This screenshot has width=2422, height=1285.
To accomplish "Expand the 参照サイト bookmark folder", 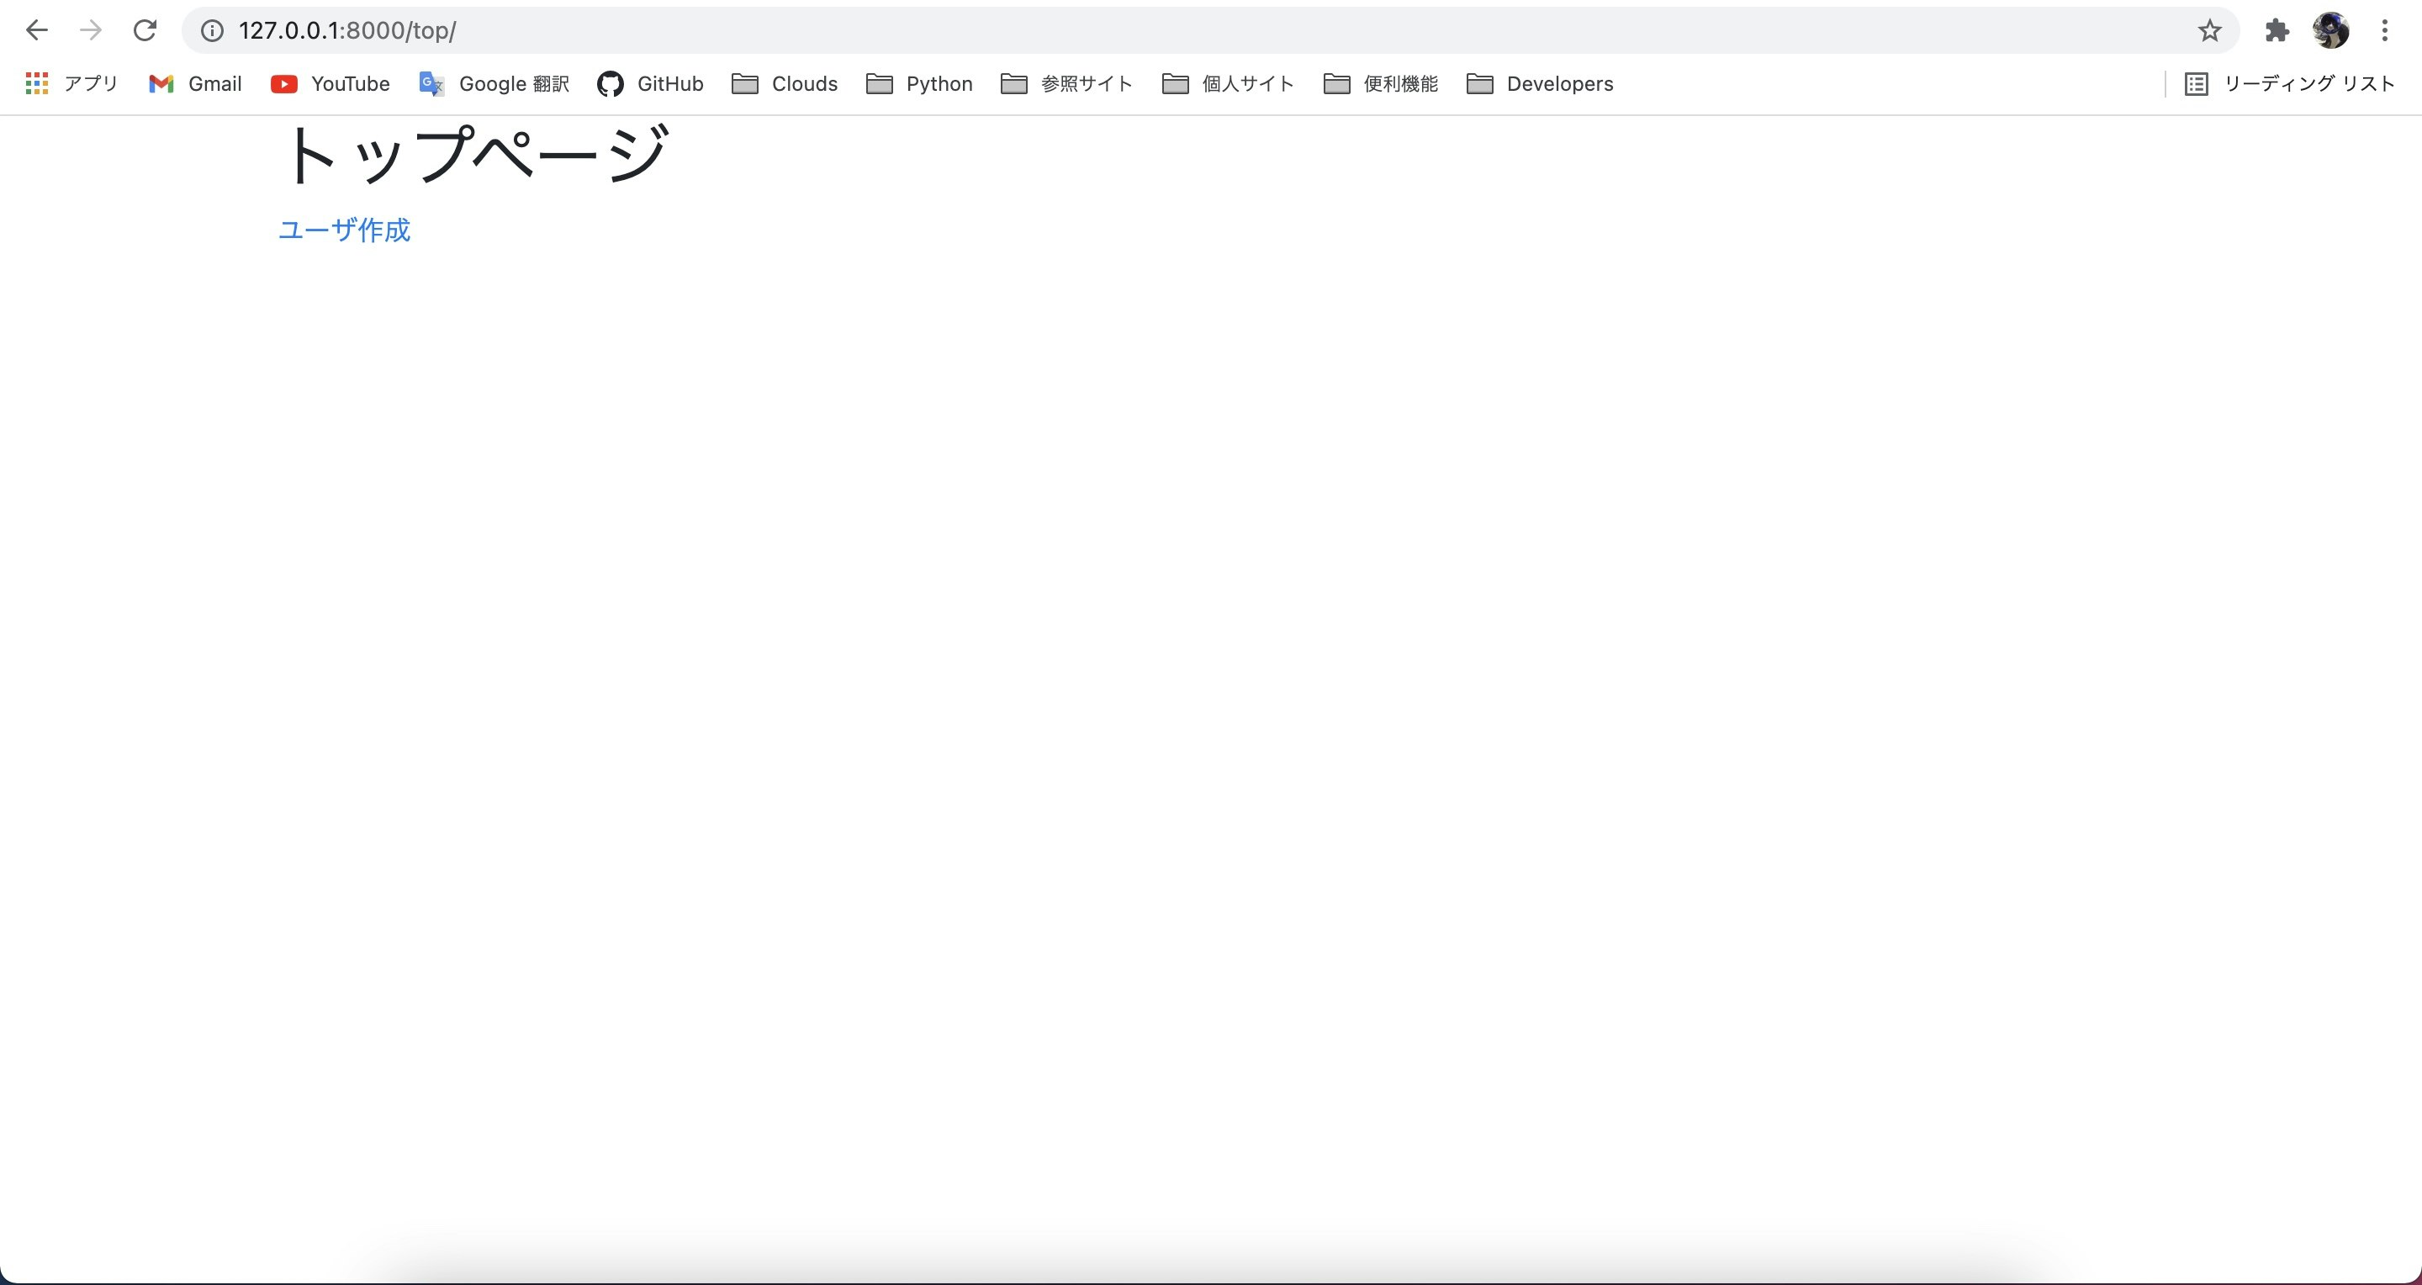I will [1067, 83].
